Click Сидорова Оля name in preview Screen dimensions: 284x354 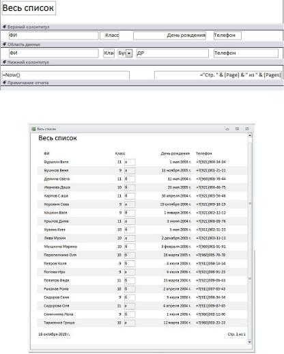pos(56,306)
